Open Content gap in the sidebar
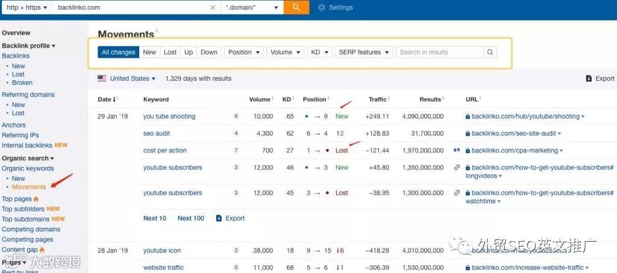This screenshot has height=273, width=617. (20, 249)
